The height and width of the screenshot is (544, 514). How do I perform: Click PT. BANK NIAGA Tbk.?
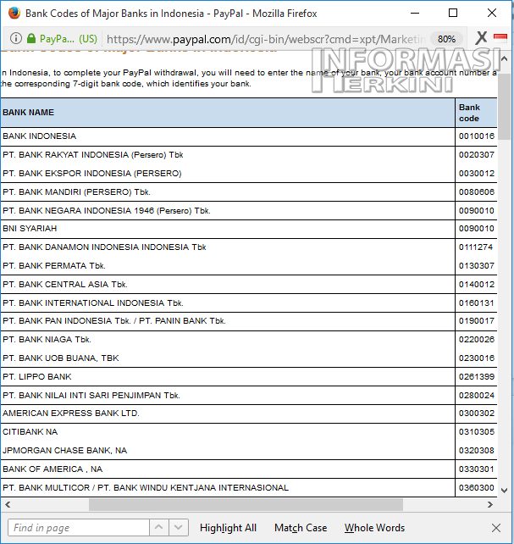pos(47,340)
